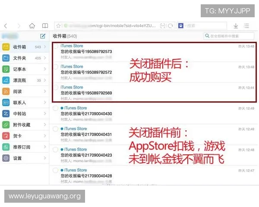Image resolution: width=259 pixels, height=207 pixels.
Task: Click the magnifier icon in mail search
Action: (207, 36)
